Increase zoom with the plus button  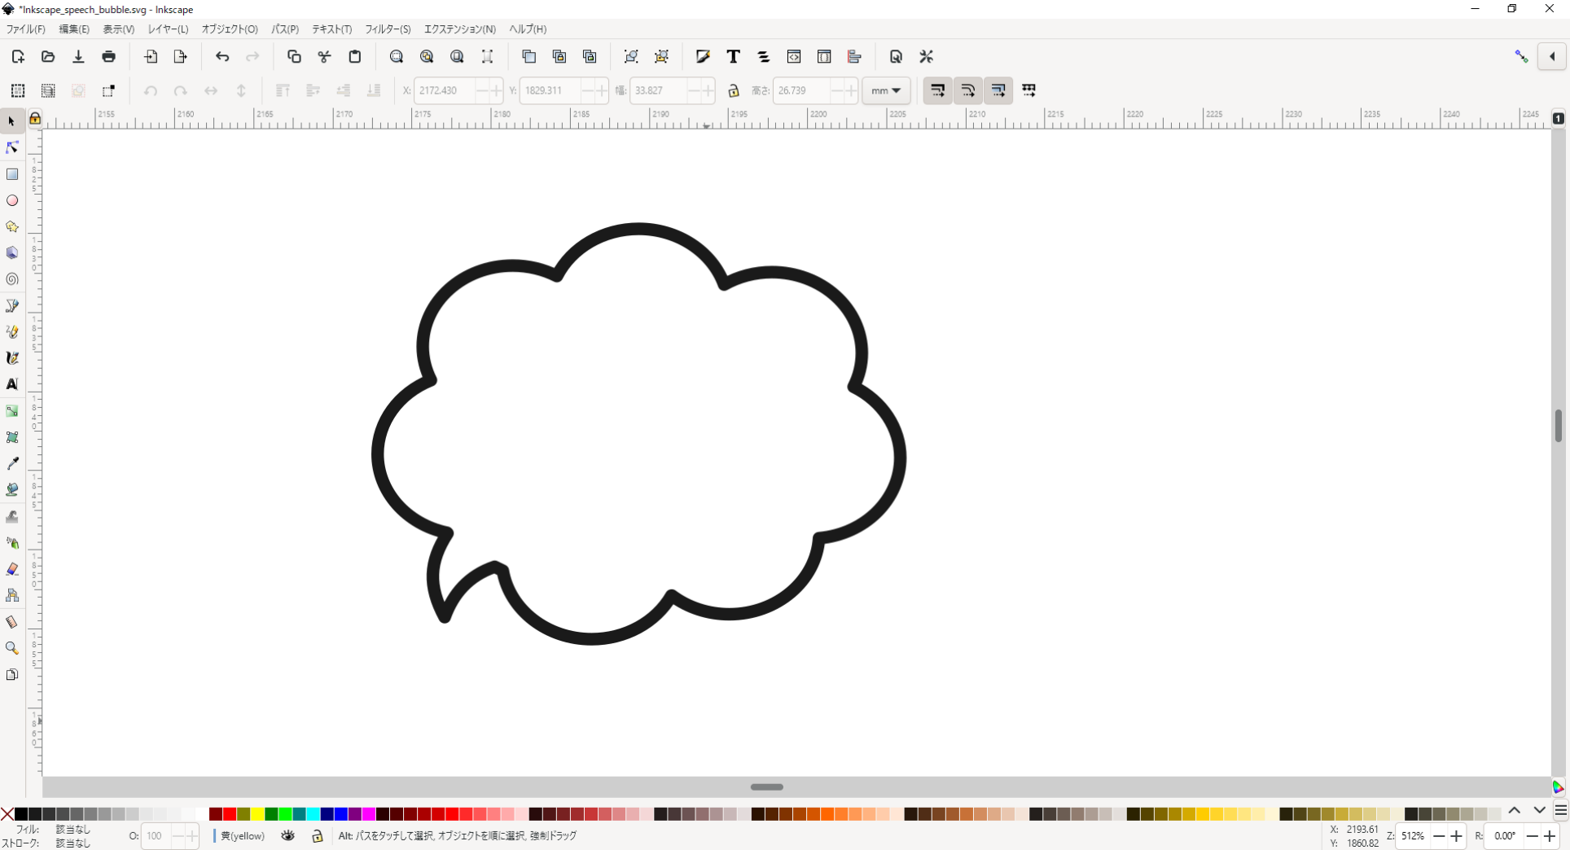[1457, 836]
